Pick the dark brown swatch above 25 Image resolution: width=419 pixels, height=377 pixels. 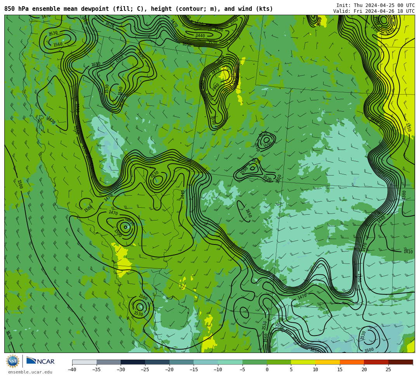click(400, 362)
